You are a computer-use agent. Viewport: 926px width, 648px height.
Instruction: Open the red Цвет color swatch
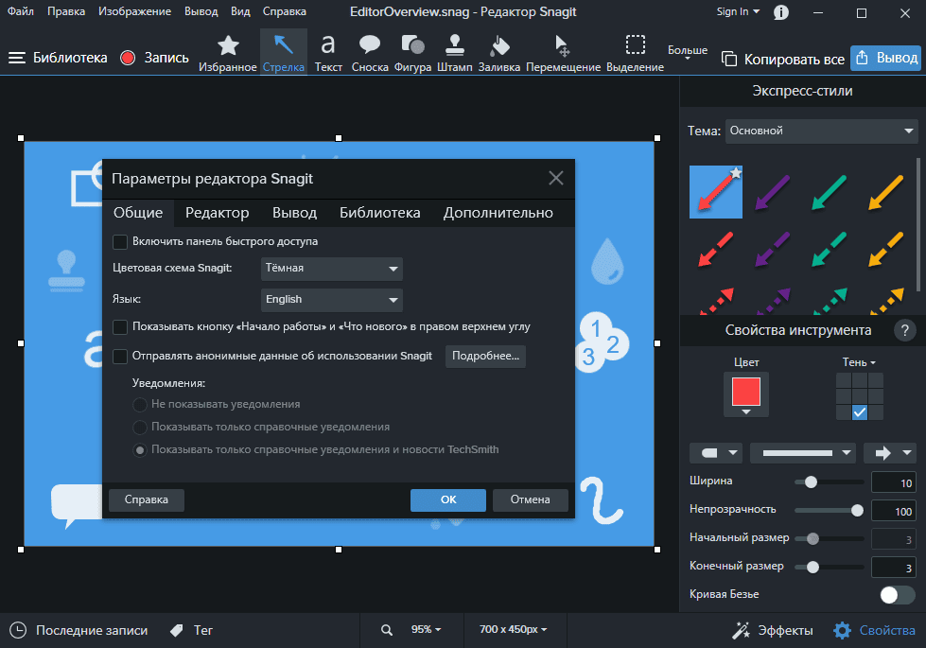tap(746, 390)
